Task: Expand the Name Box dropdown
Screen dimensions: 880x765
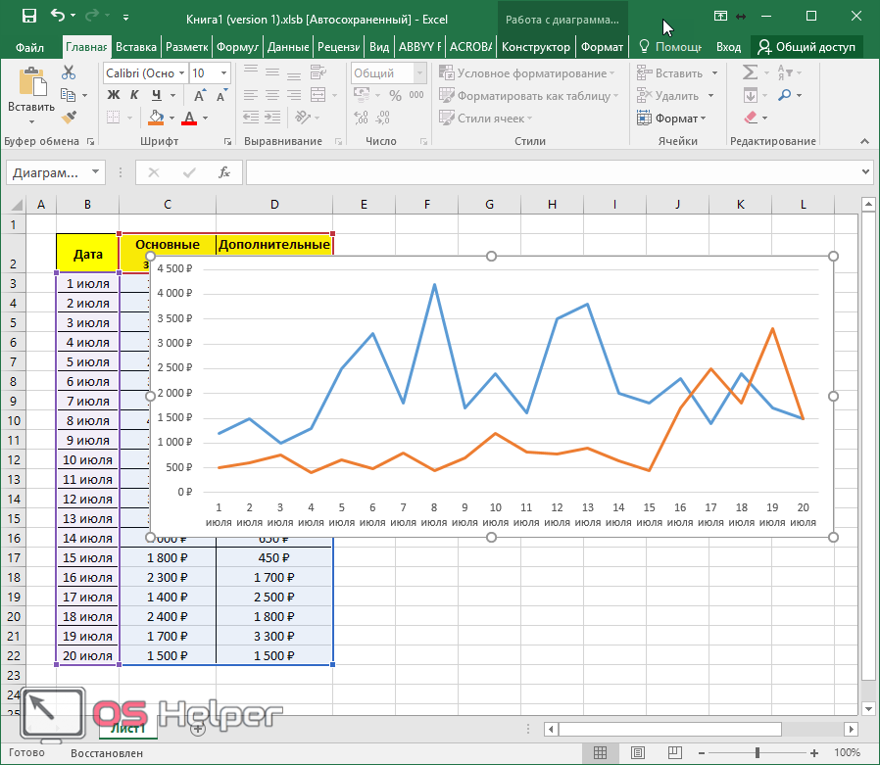Action: click(95, 172)
